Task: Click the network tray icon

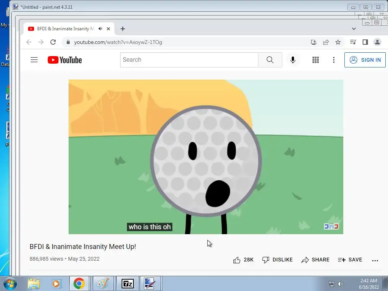Action: click(x=331, y=284)
